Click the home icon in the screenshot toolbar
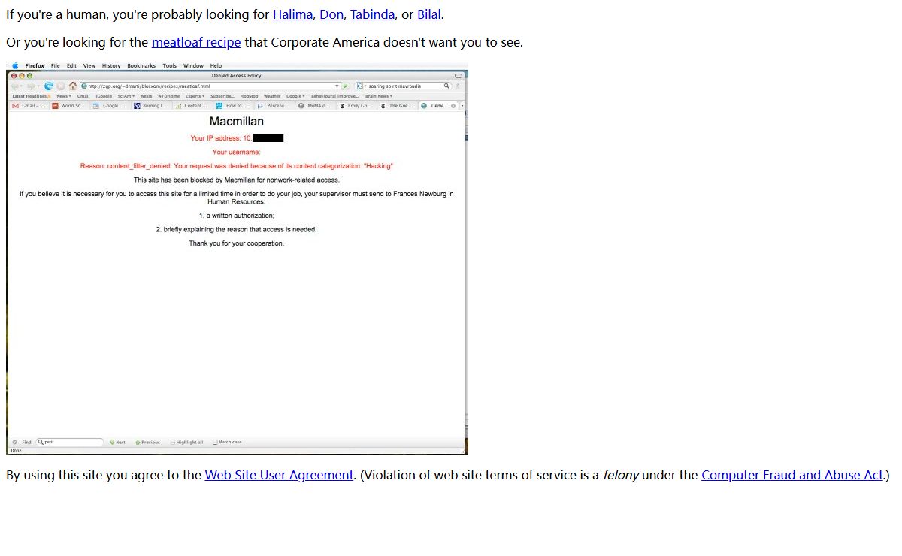 tap(73, 86)
